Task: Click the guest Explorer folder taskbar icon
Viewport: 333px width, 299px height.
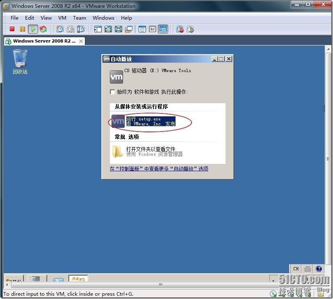Action: [78, 278]
